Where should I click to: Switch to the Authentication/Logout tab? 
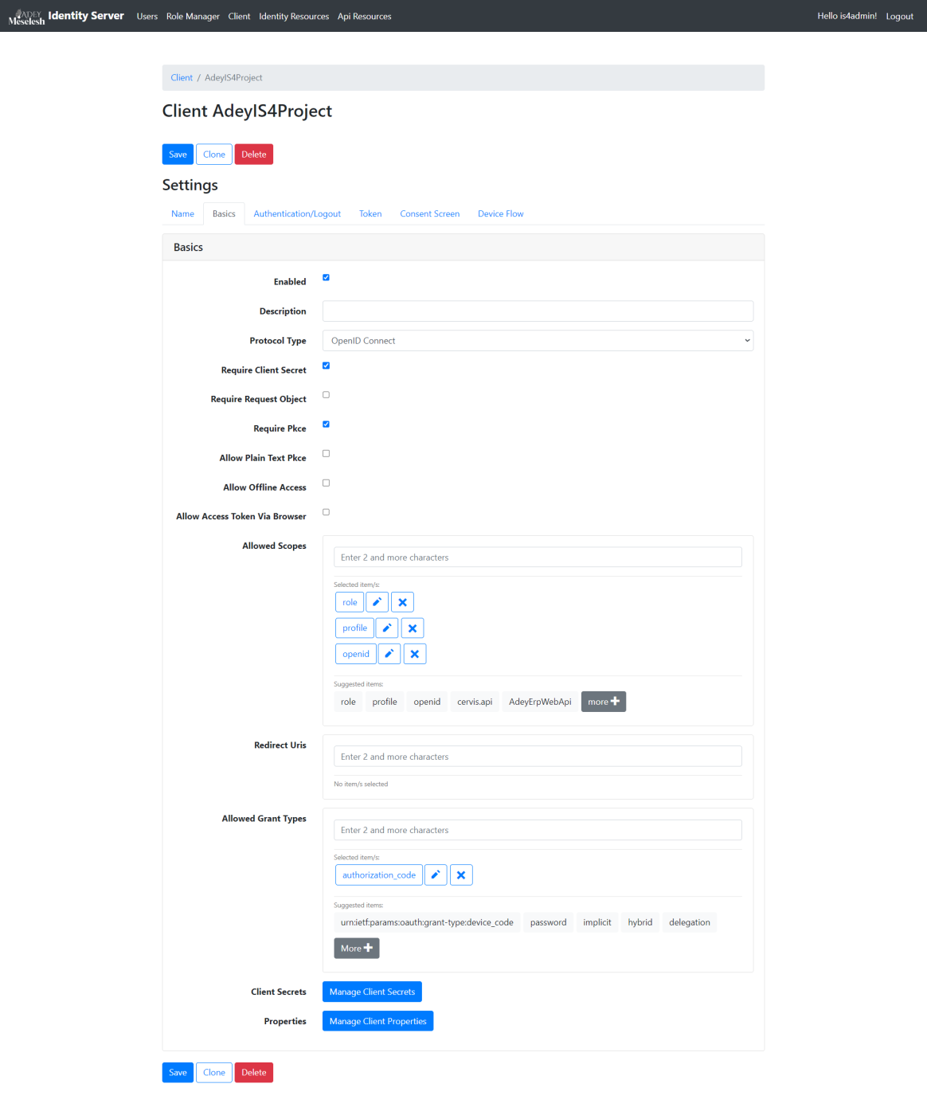pyautogui.click(x=297, y=214)
